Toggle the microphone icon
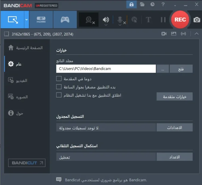 click(x=121, y=20)
